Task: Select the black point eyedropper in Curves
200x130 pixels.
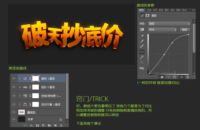Action: (x=142, y=36)
